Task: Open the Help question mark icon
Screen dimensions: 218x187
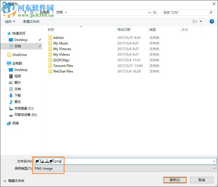Action: (x=212, y=21)
